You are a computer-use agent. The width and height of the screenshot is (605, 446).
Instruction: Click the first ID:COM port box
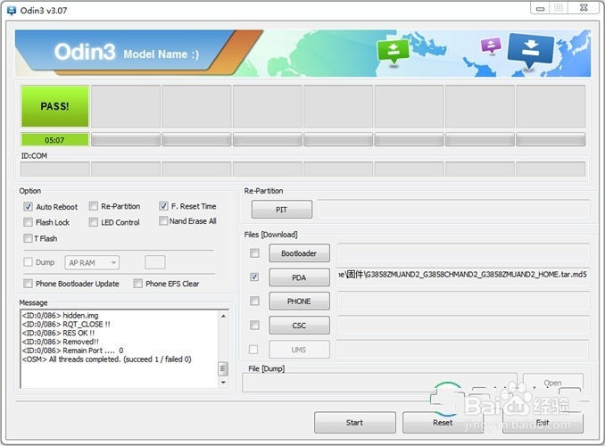coord(54,169)
